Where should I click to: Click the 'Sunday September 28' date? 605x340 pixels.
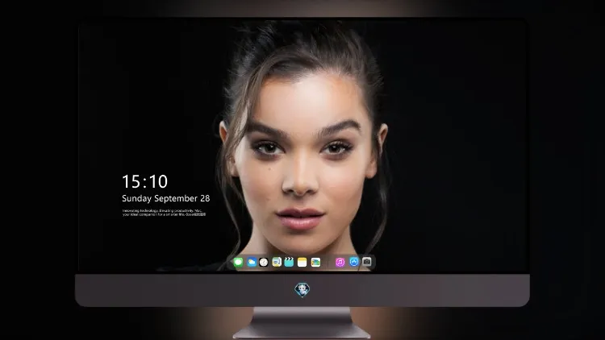click(x=166, y=198)
